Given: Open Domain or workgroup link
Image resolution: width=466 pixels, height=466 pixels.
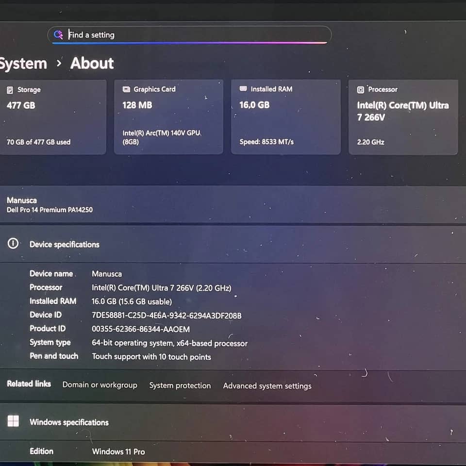Looking at the screenshot, I should (100, 385).
